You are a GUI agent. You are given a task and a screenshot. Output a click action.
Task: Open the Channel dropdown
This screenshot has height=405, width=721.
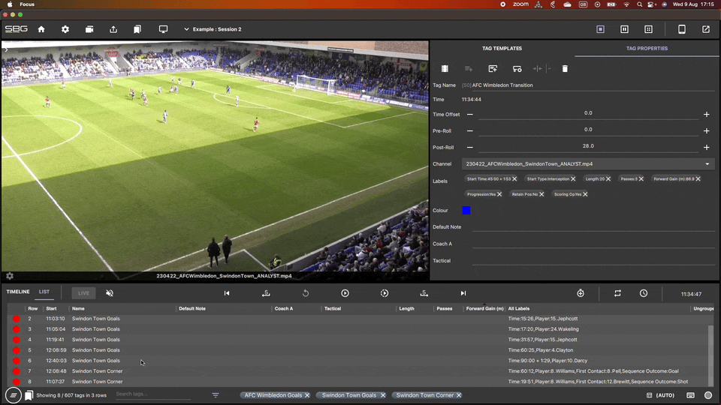[x=589, y=164]
